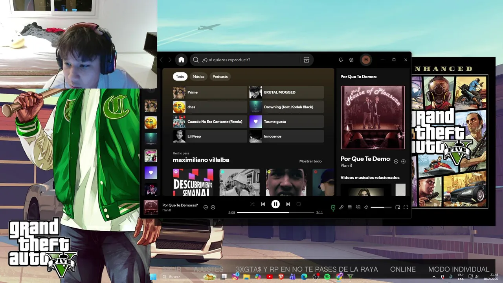Image resolution: width=503 pixels, height=283 pixels.
Task: Open Cuando No Era Cantante (Remix) tile
Action: pos(210,121)
